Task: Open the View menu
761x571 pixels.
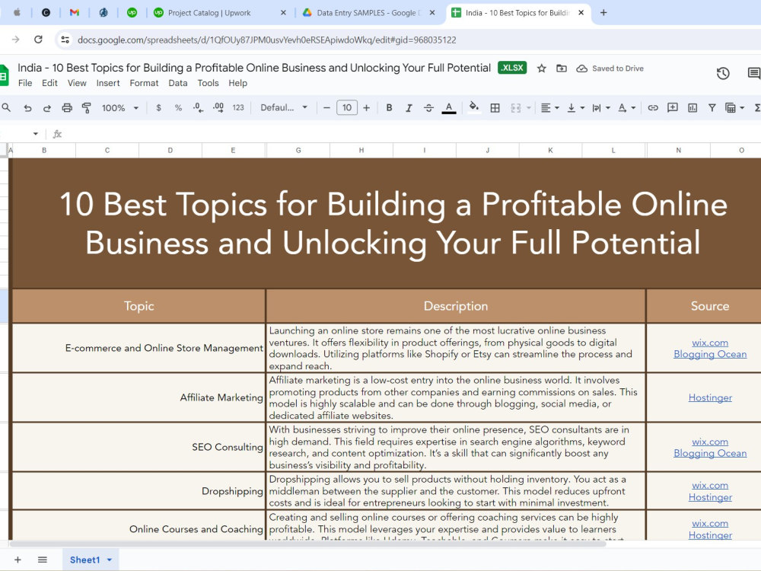Action: click(77, 83)
